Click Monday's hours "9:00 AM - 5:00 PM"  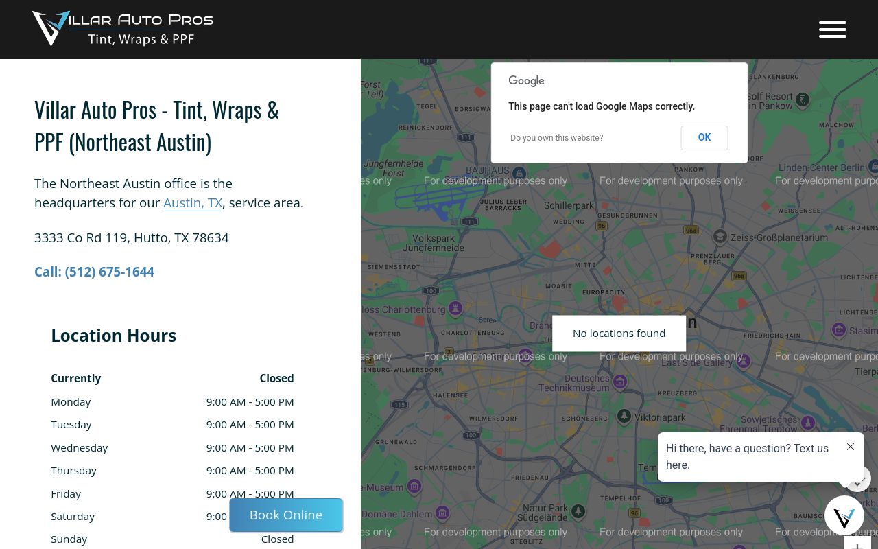pos(250,401)
